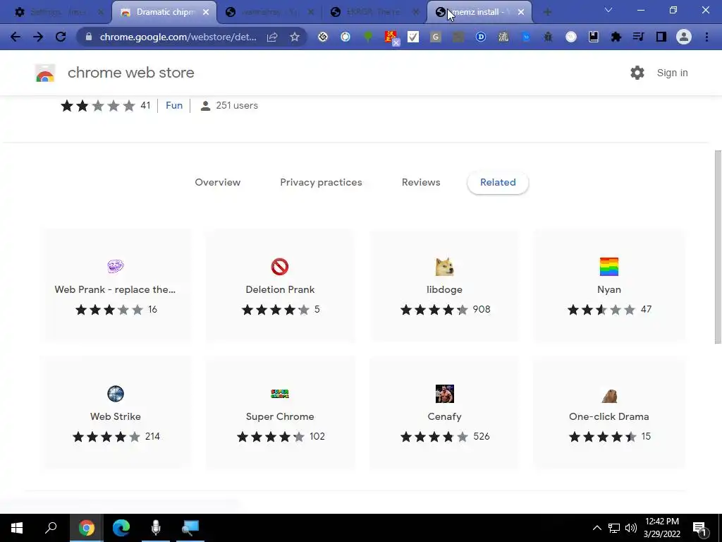Click the blue D extension icon
The image size is (722, 542).
(x=481, y=37)
